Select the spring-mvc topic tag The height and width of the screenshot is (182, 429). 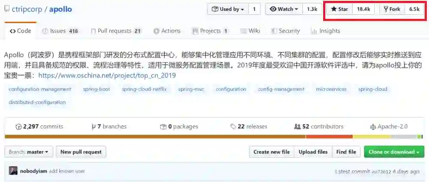(191, 89)
